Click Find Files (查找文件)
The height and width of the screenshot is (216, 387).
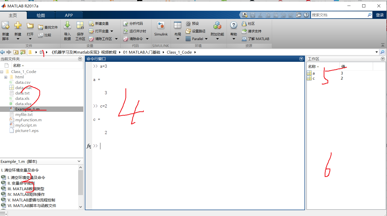[x=48, y=27]
